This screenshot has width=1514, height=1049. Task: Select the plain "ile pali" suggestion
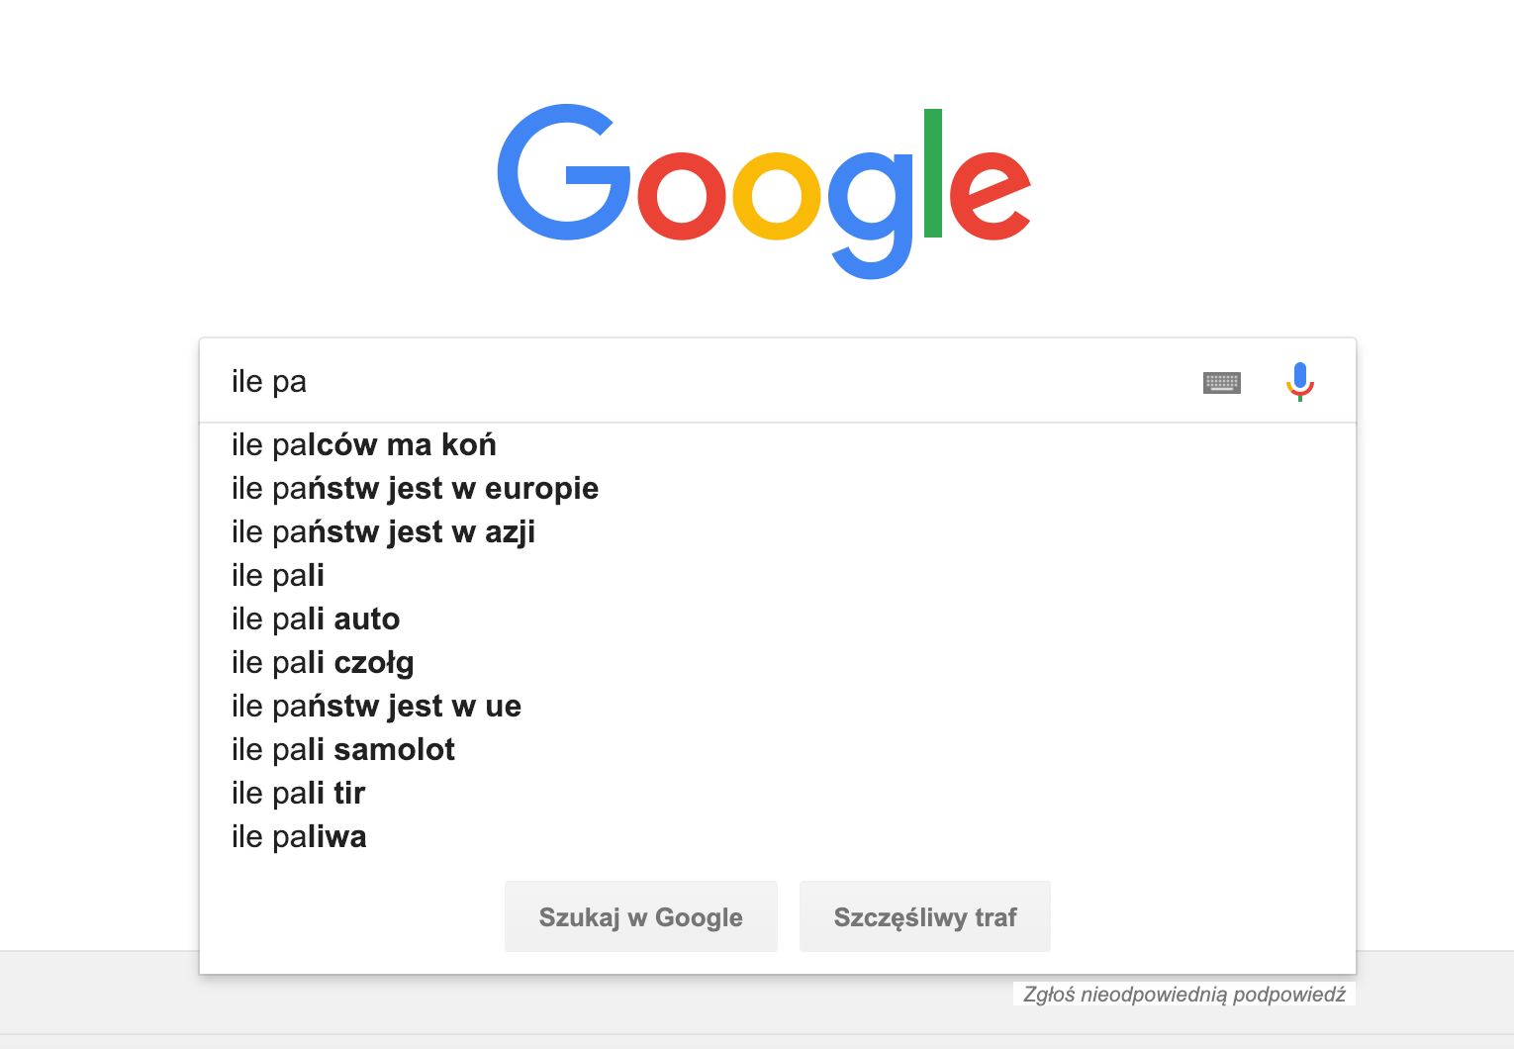point(278,576)
